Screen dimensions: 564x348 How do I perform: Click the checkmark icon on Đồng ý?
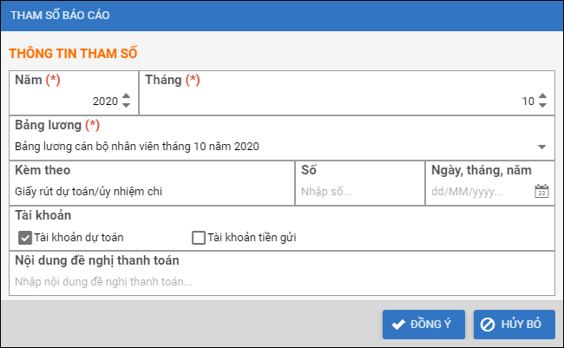399,325
